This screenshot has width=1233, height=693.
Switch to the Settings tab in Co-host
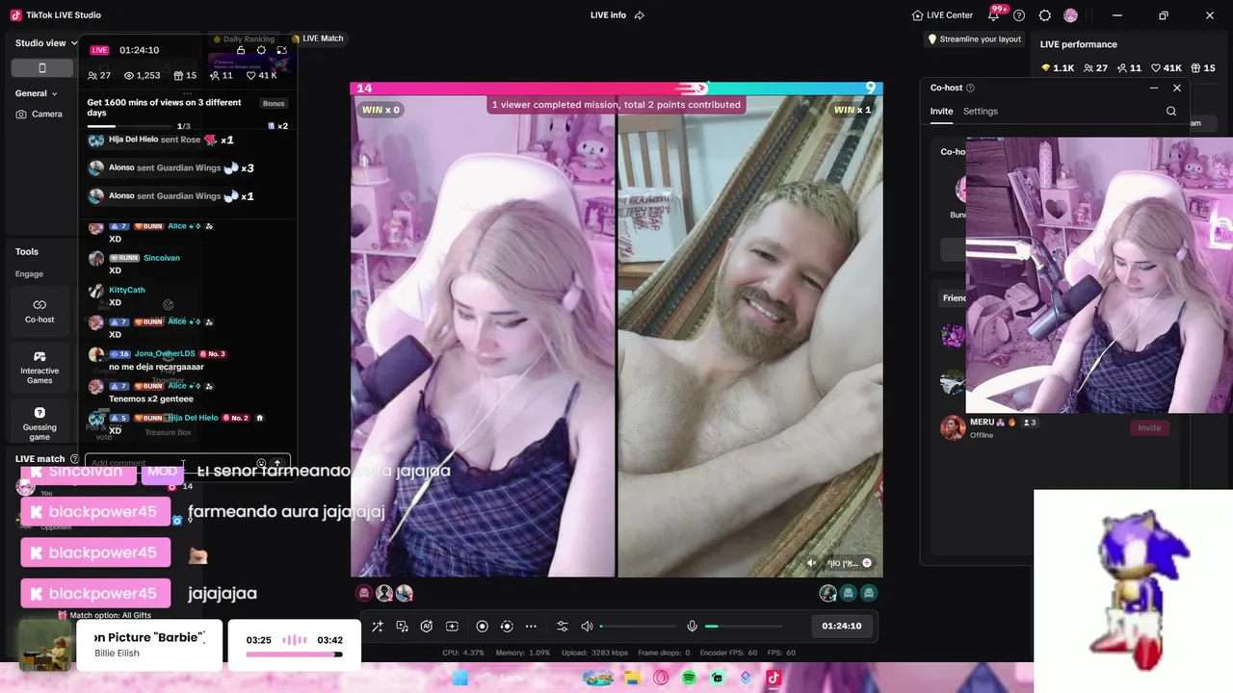click(x=981, y=112)
